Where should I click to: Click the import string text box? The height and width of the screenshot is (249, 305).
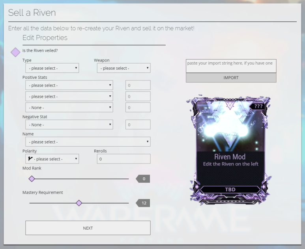click(231, 66)
